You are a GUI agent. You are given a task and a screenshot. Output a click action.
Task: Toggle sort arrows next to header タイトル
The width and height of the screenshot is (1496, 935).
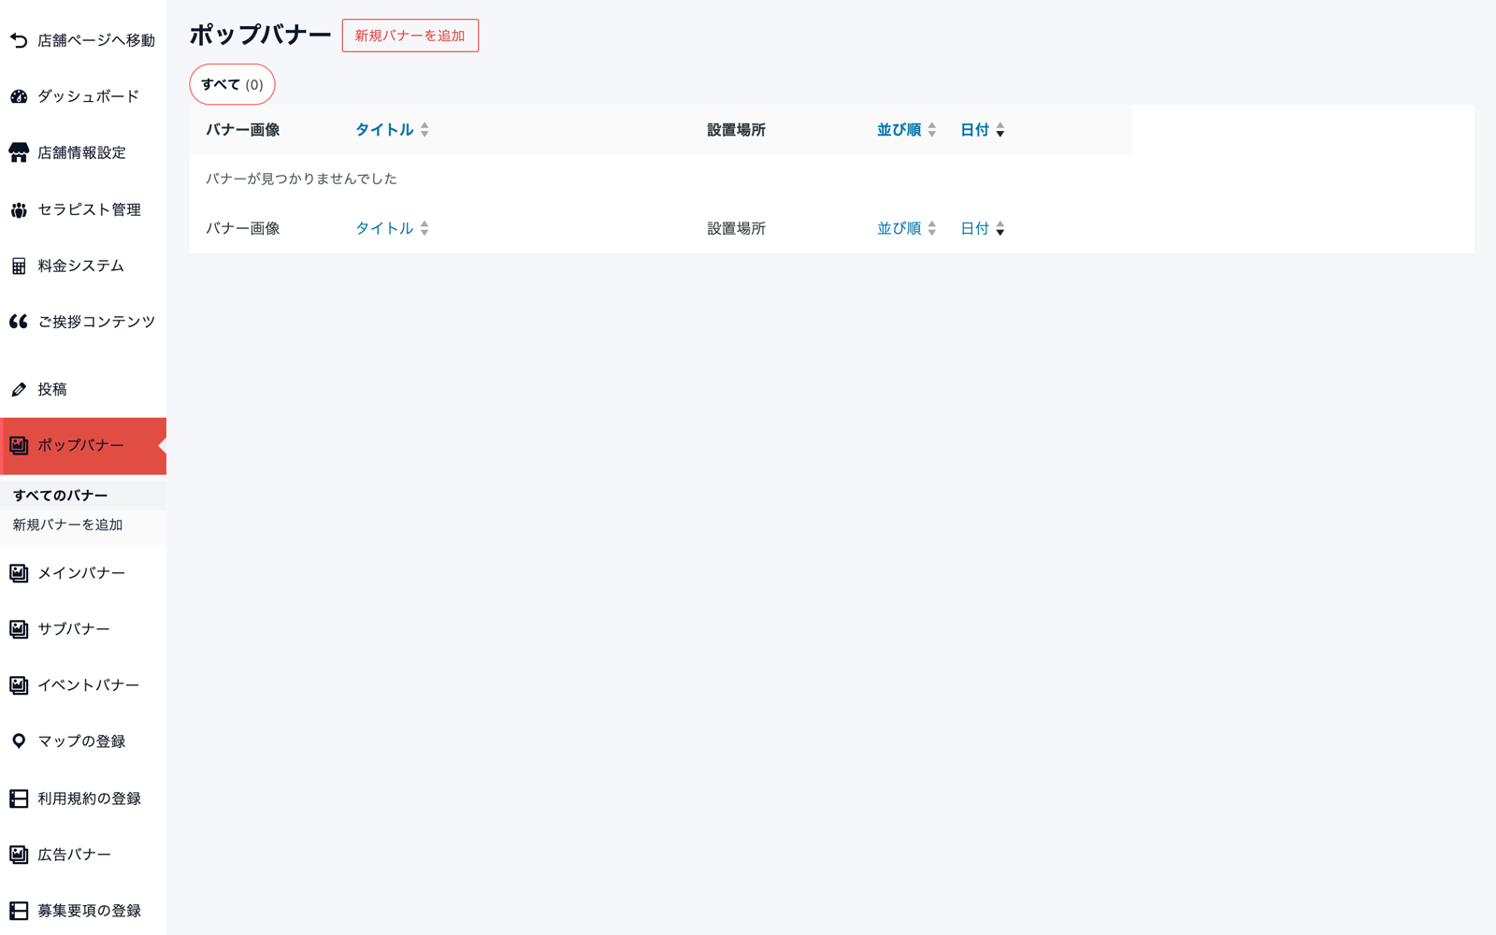click(424, 130)
